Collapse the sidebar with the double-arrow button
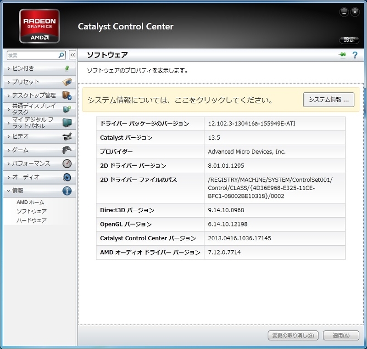 [x=72, y=55]
